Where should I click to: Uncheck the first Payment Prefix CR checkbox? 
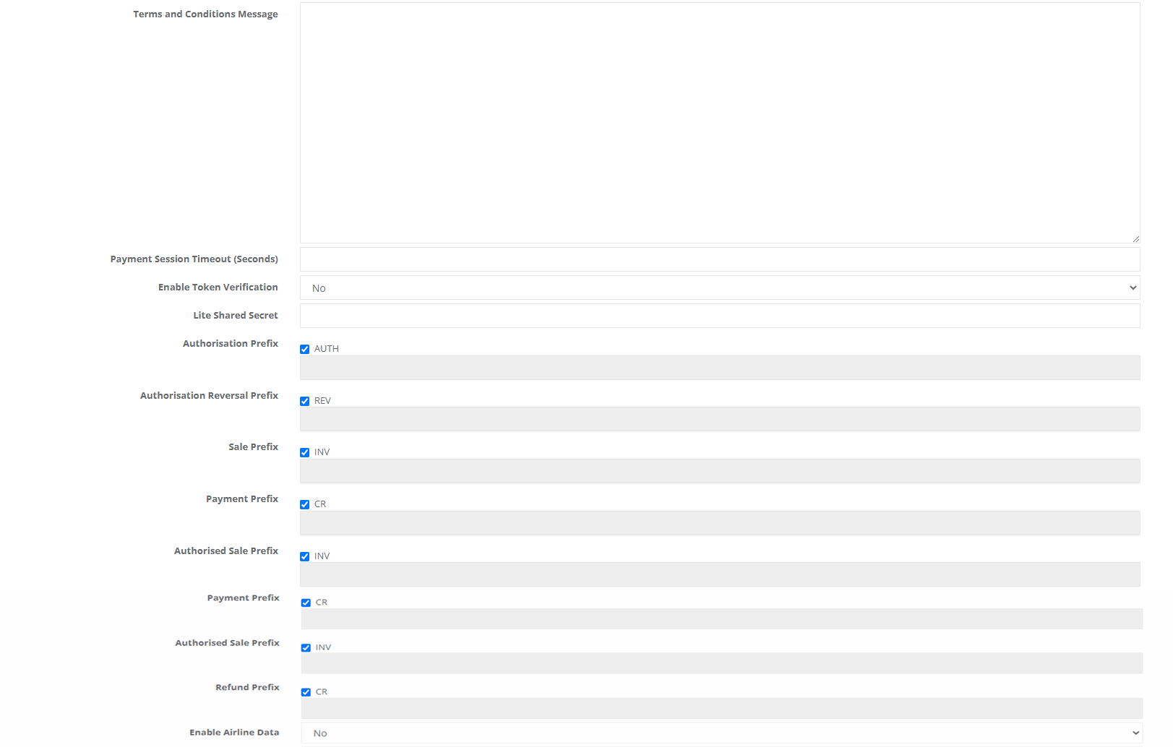click(x=305, y=504)
